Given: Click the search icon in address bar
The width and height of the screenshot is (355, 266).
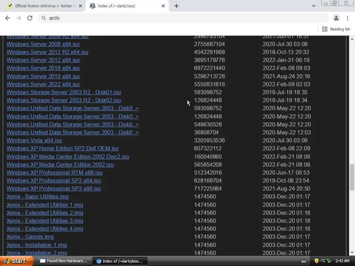Looking at the screenshot, I should click(x=43, y=18).
